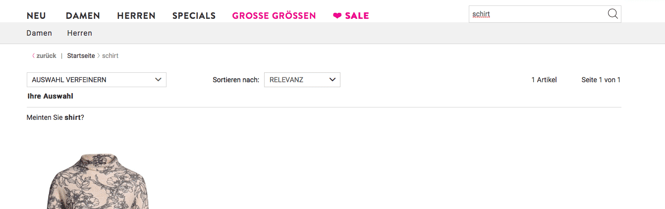The width and height of the screenshot is (665, 209).
Task: Click the chevron arrow in Relevanz box
Action: tap(332, 79)
